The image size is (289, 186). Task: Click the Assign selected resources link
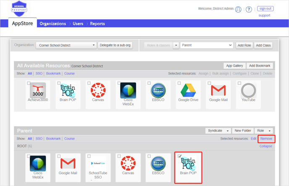(x=203, y=73)
